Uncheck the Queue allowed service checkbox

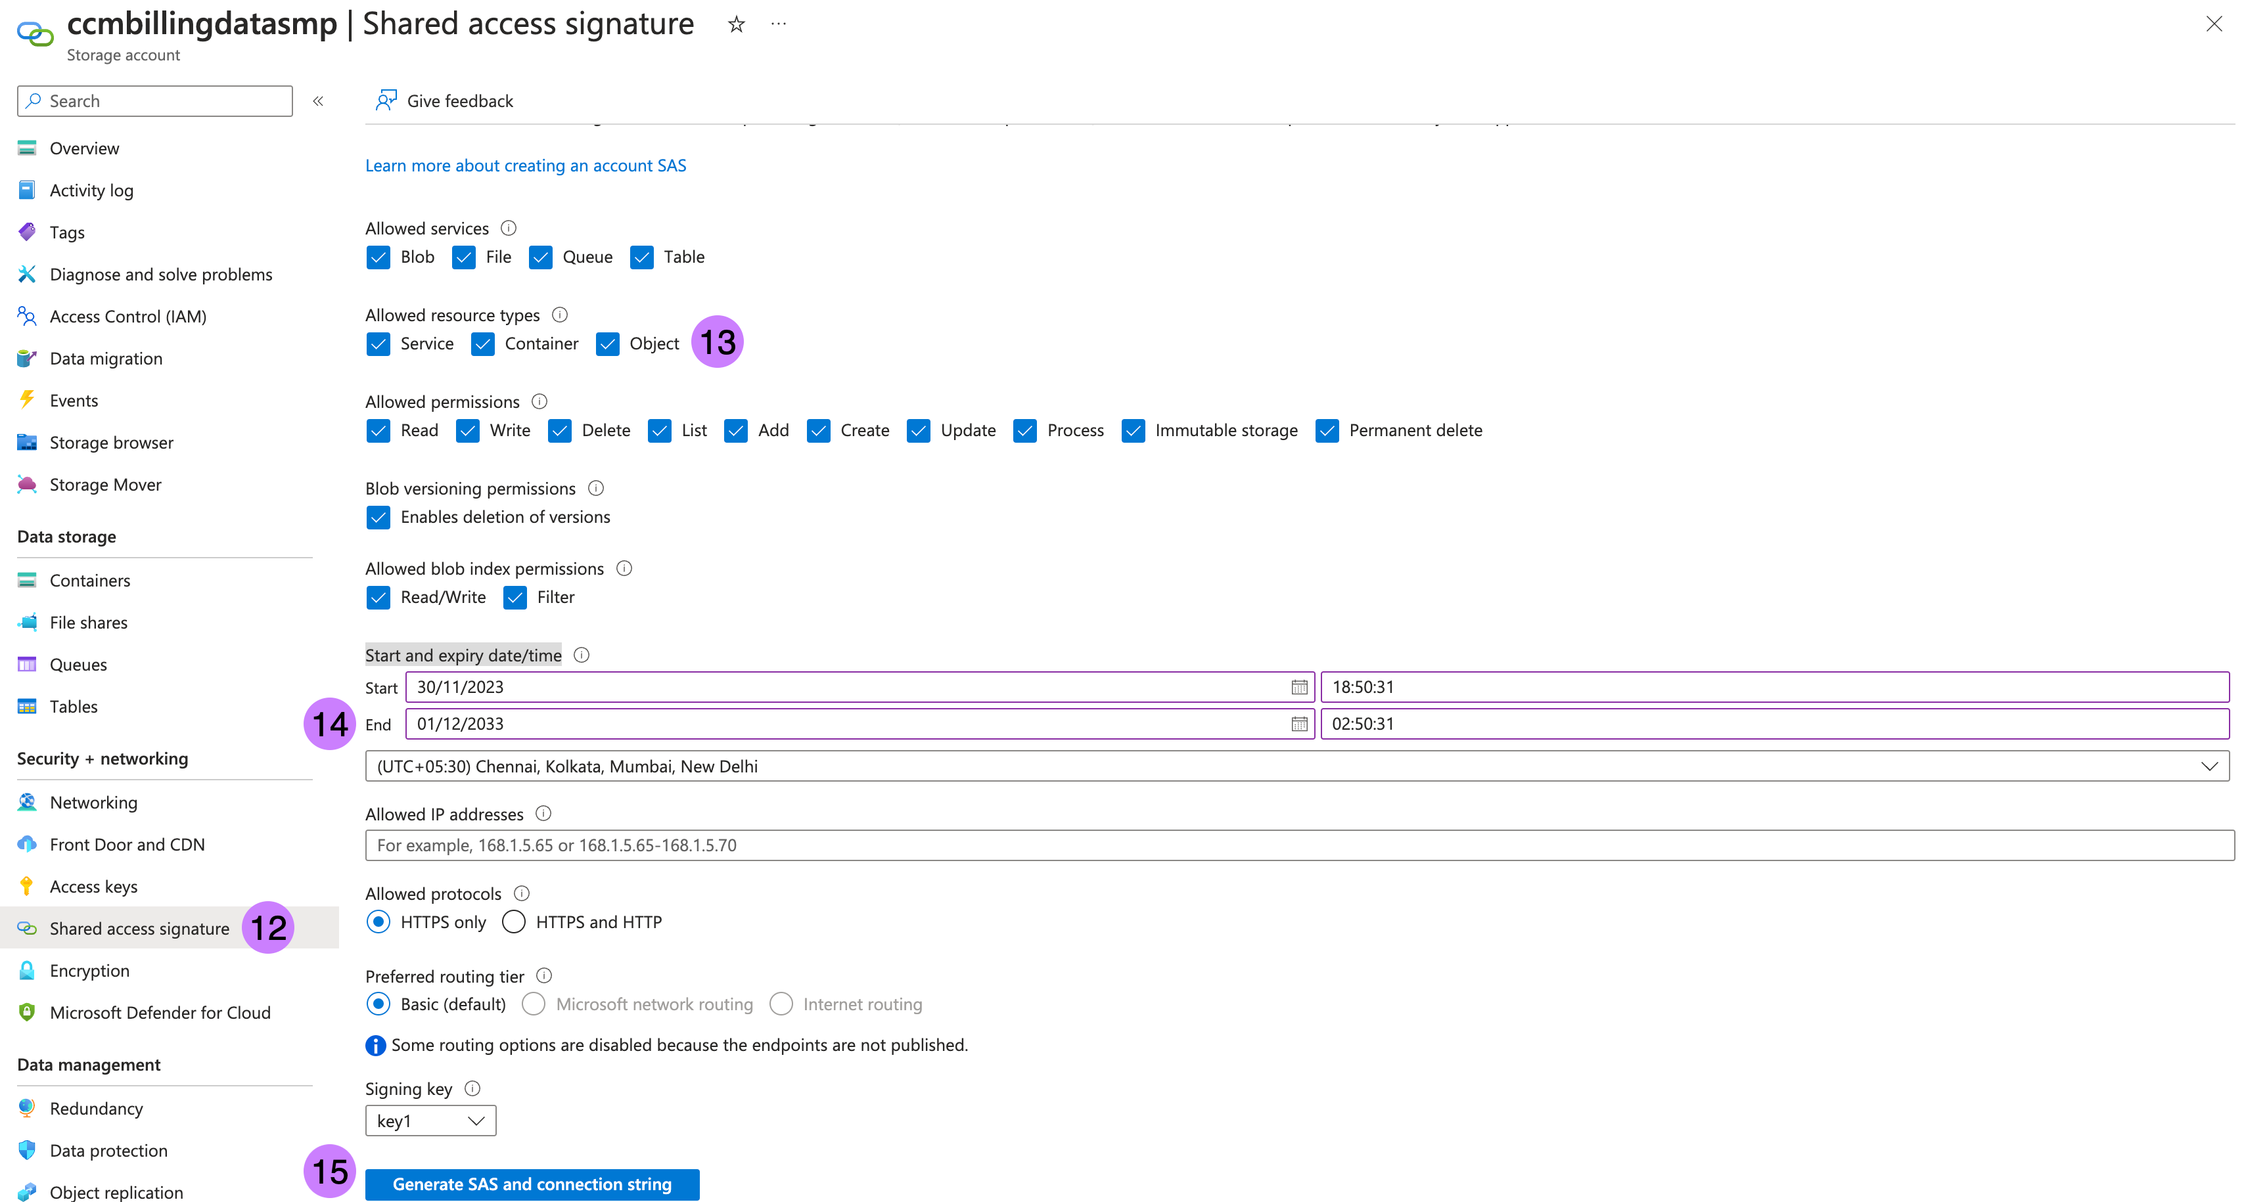pyautogui.click(x=541, y=257)
